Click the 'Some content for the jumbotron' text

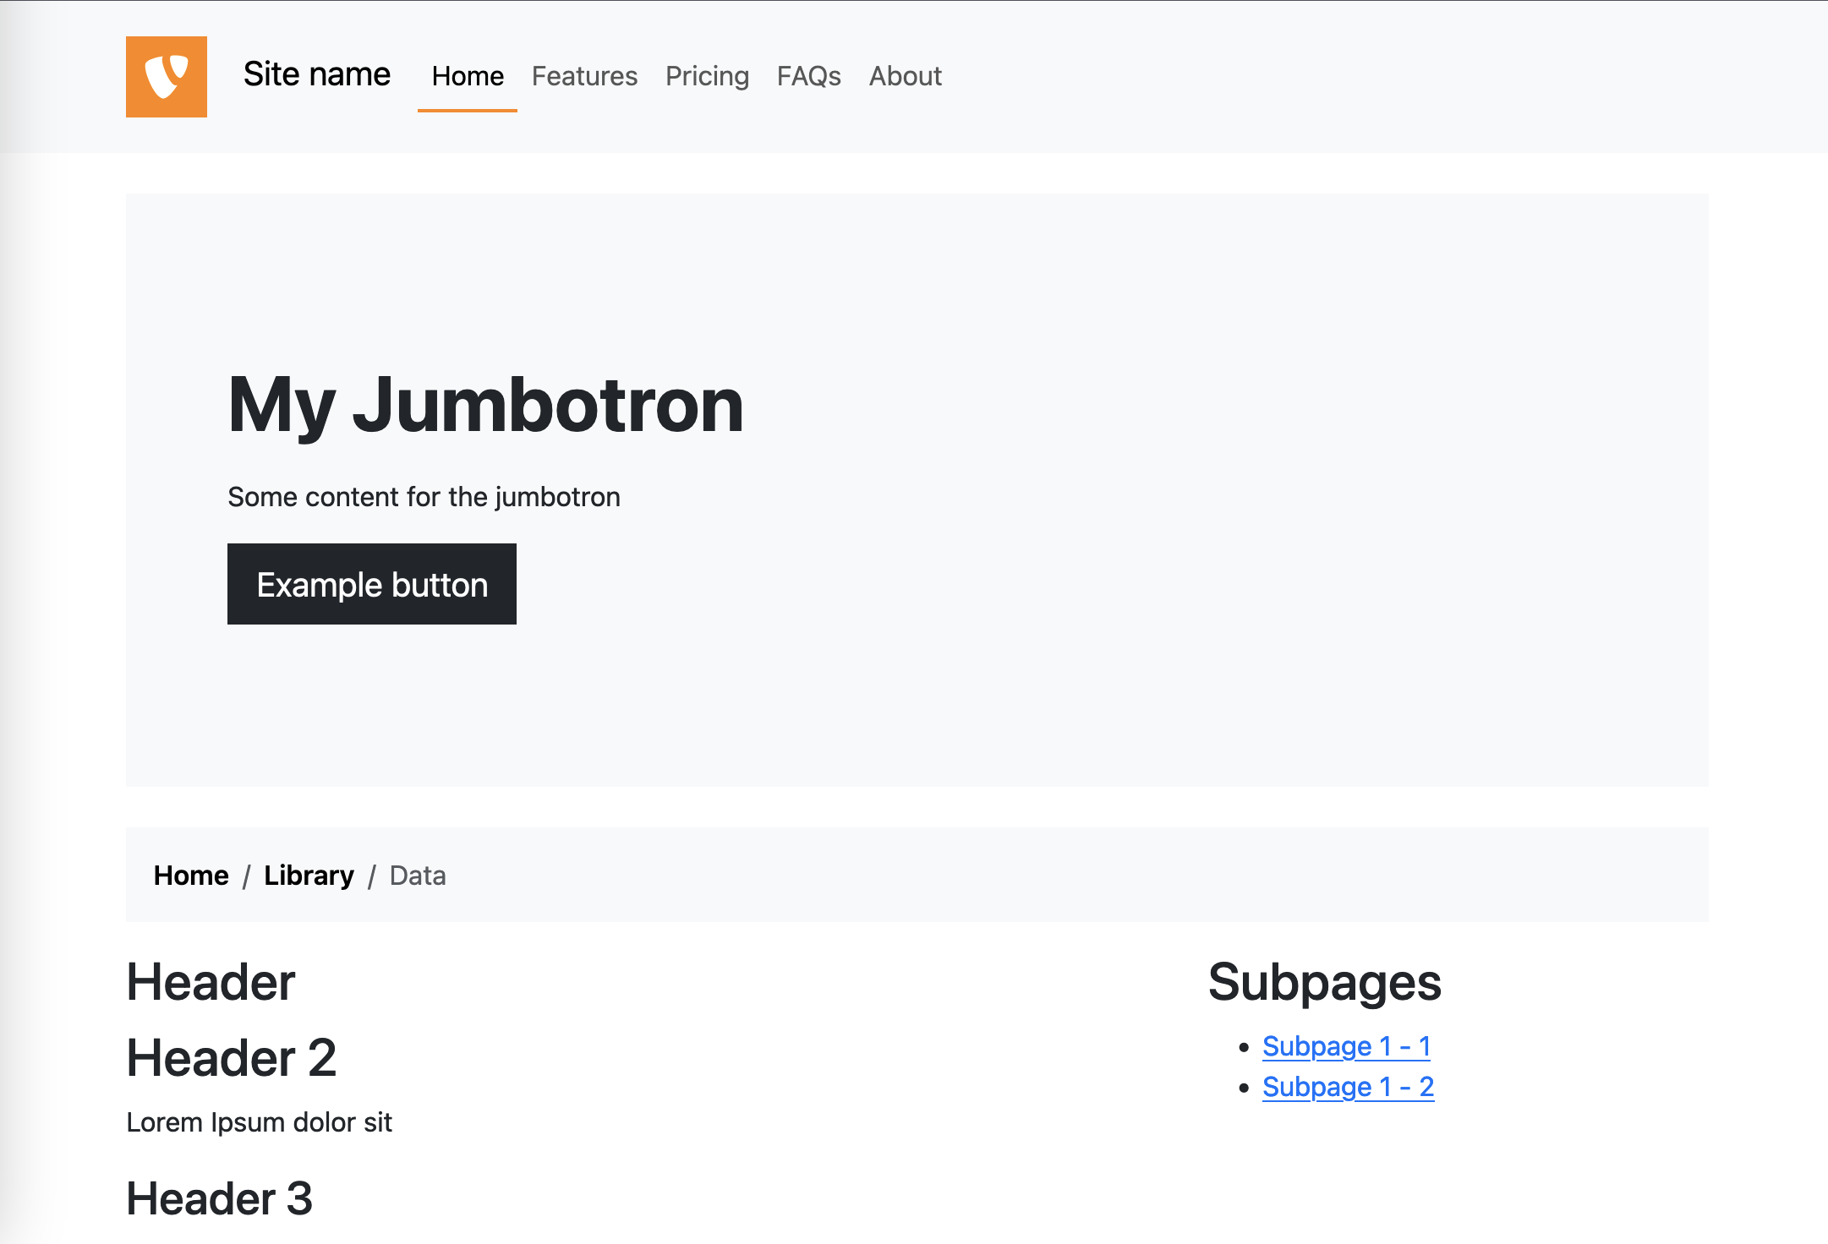click(424, 497)
